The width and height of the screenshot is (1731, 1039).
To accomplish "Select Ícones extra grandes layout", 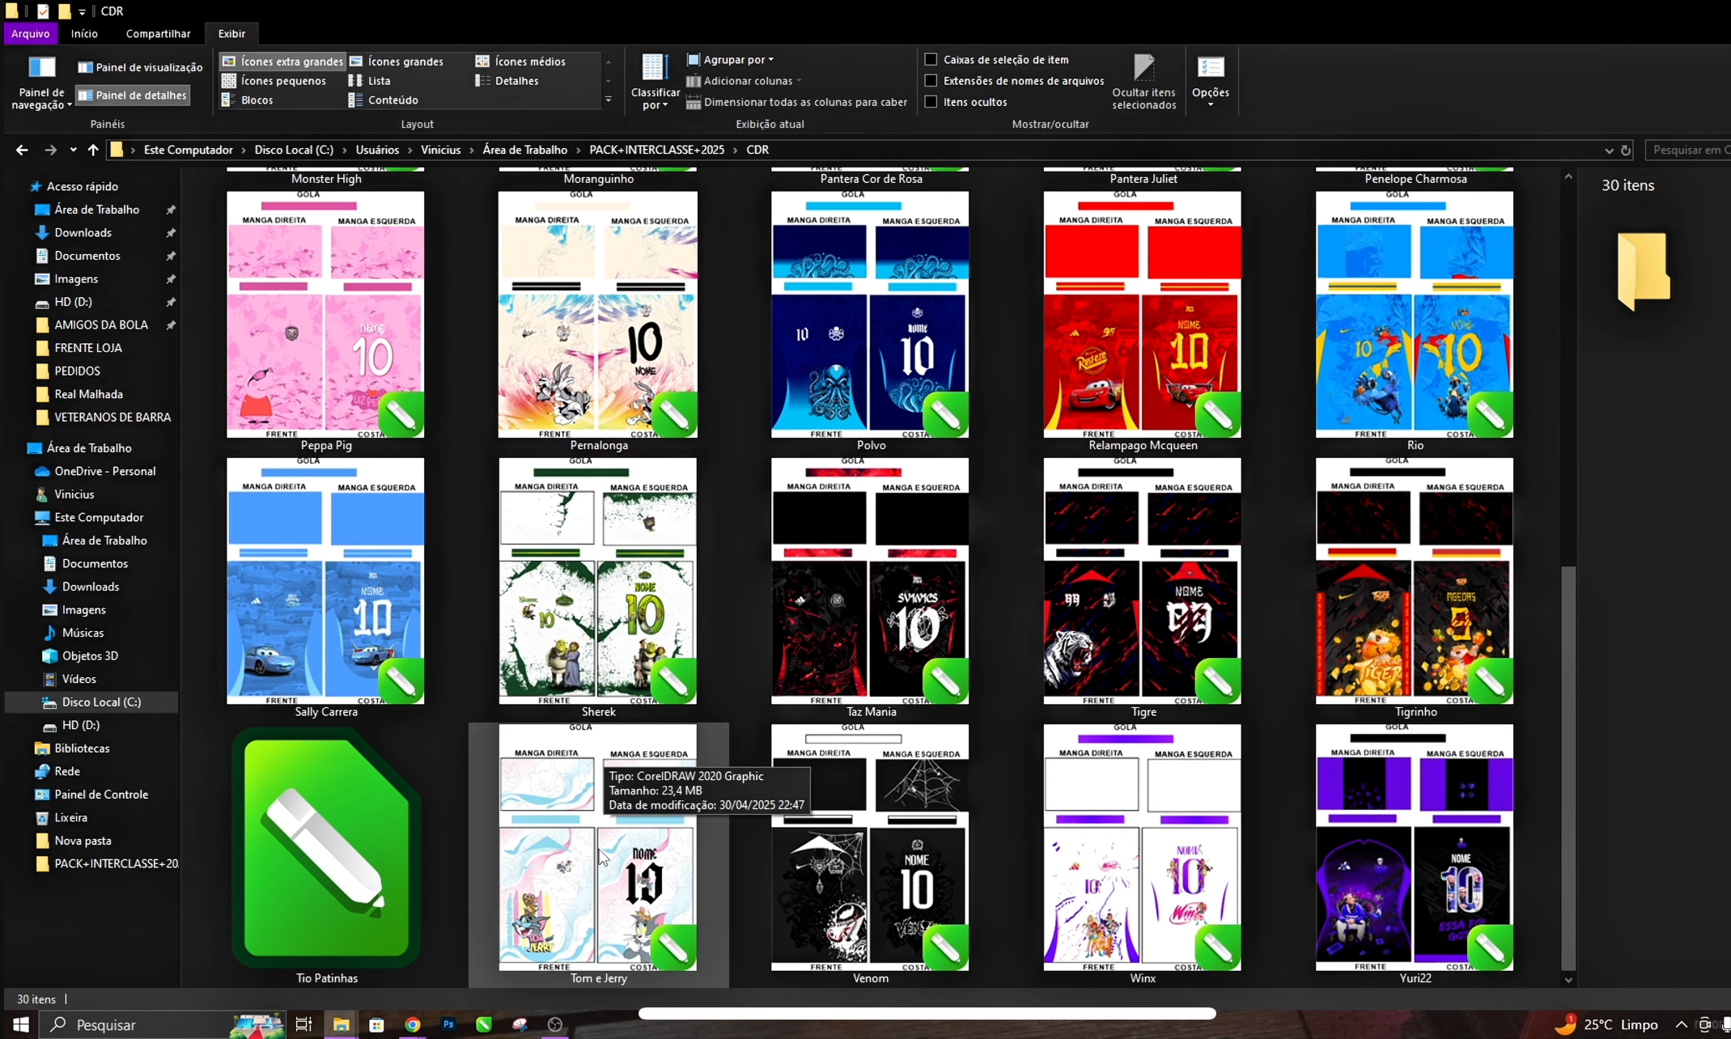I will (x=283, y=61).
